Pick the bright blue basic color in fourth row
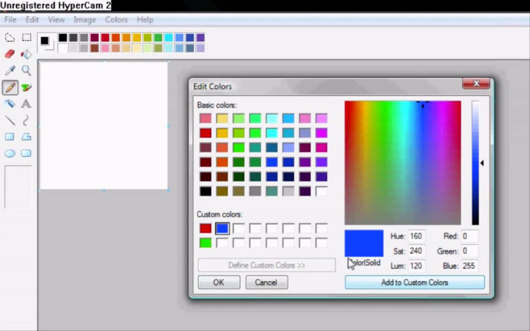Image resolution: width=530 pixels, height=331 pixels. coord(272,162)
